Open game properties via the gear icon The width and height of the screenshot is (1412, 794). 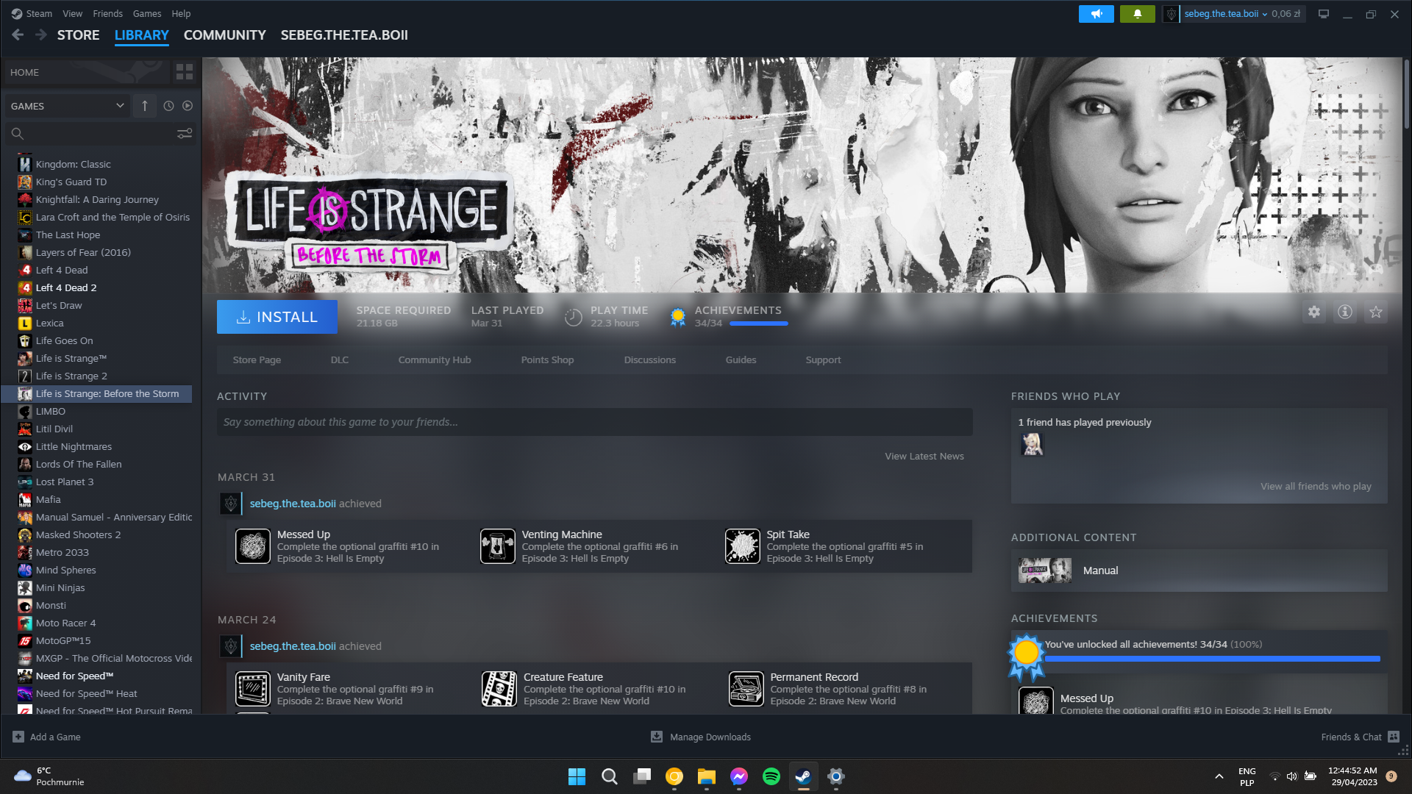pyautogui.click(x=1314, y=312)
